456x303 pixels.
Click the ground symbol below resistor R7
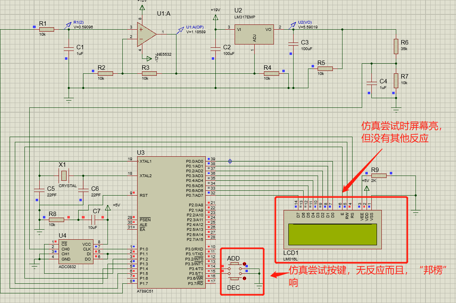(x=396, y=110)
